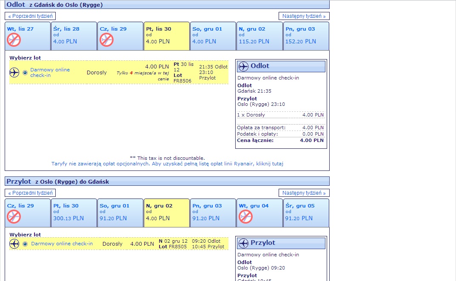Go to previous week of departure flights

[x=30, y=16]
